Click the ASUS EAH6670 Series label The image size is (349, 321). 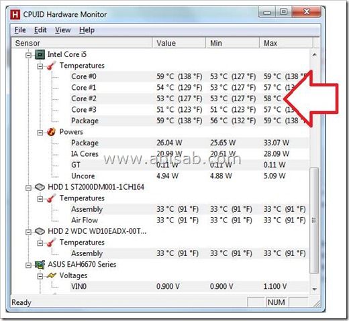82,265
